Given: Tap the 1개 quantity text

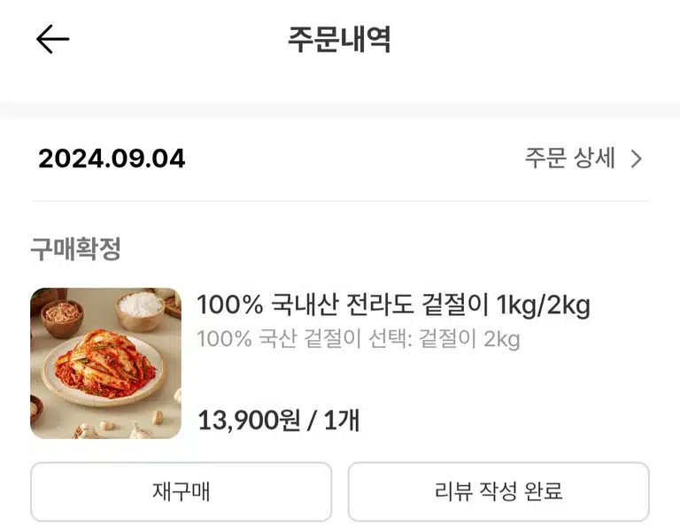Looking at the screenshot, I should pyautogui.click(x=342, y=420).
